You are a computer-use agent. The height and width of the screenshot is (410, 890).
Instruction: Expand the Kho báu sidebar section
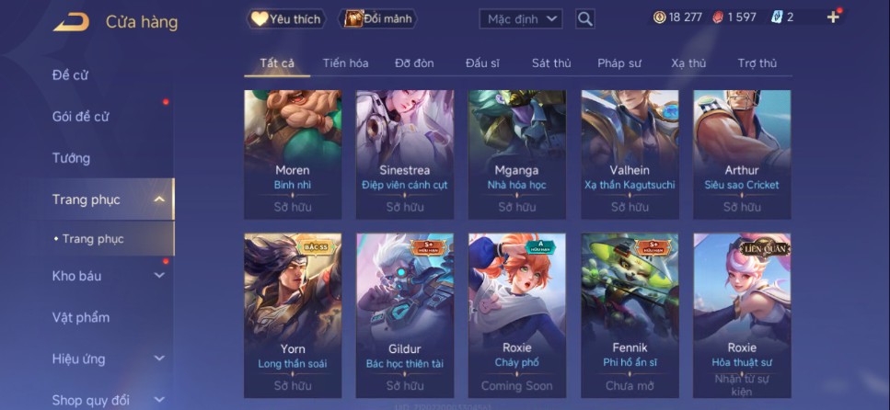tap(159, 276)
